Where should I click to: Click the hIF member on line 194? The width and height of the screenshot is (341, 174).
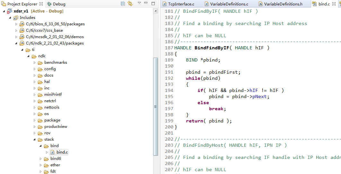(x=254, y=90)
